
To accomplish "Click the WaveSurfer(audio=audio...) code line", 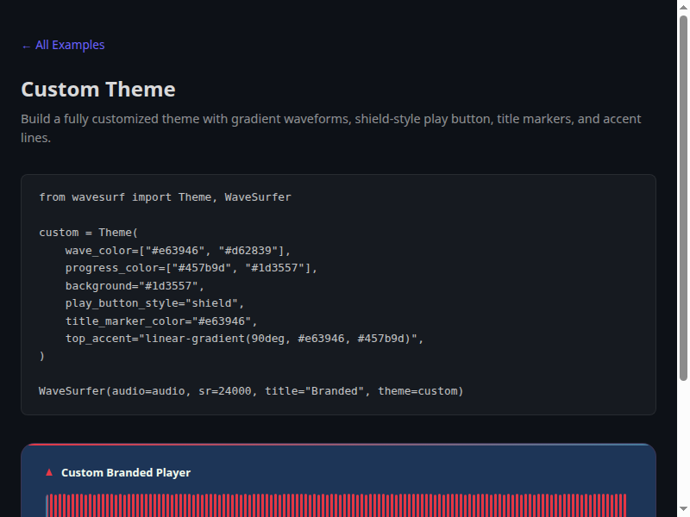I will pyautogui.click(x=251, y=391).
